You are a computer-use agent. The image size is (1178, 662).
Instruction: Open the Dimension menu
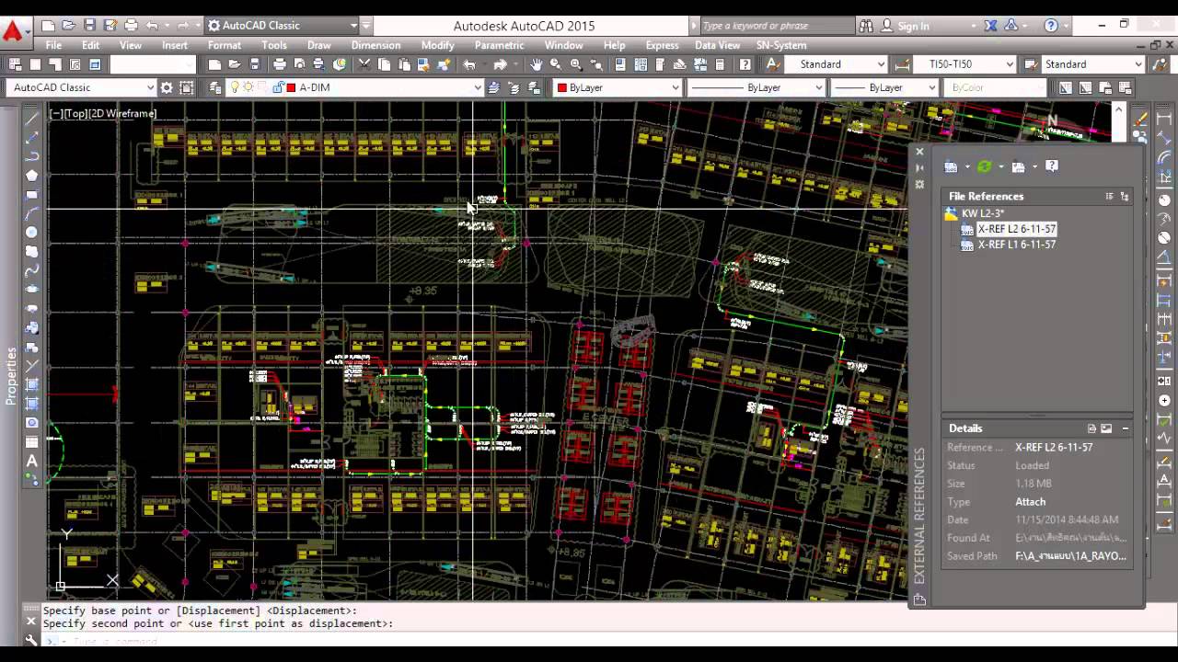point(375,45)
